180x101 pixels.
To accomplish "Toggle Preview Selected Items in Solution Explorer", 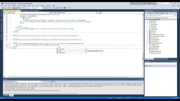I will [x=169, y=13].
